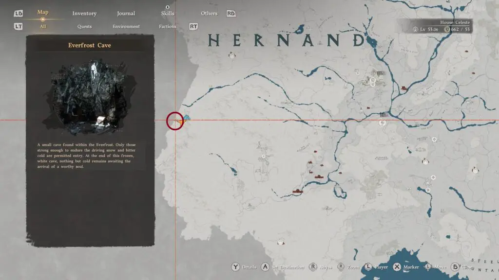
Task: Switch to the Journal tab
Action: click(x=126, y=13)
